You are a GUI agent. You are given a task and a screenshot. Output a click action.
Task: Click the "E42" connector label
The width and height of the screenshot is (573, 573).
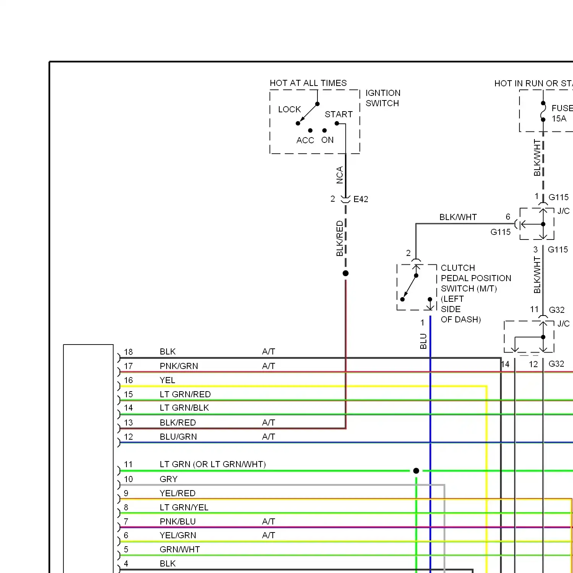[x=361, y=199]
